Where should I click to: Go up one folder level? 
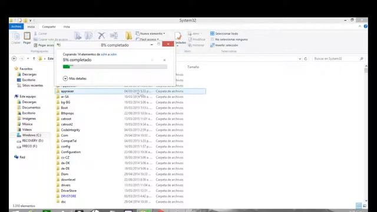point(34,58)
